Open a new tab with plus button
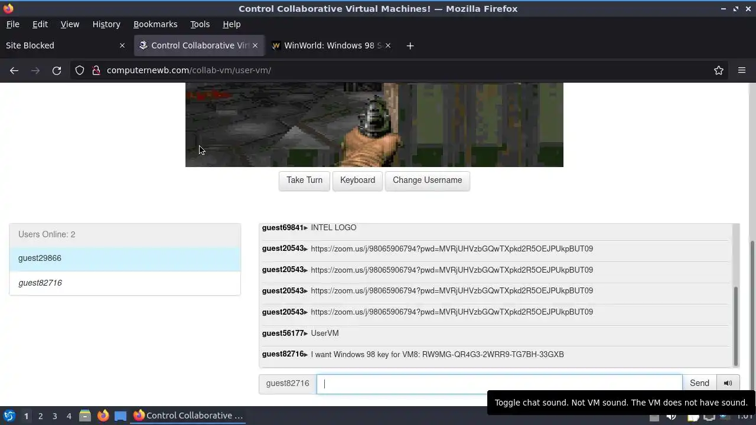756x425 pixels. coord(410,45)
